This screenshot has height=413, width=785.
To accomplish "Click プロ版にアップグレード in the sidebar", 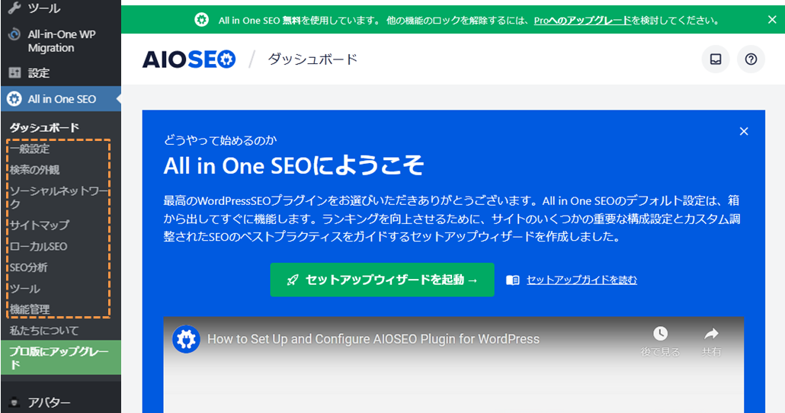I will coord(60,357).
